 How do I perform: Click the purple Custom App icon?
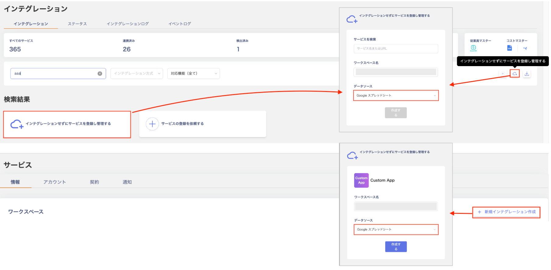(x=361, y=180)
